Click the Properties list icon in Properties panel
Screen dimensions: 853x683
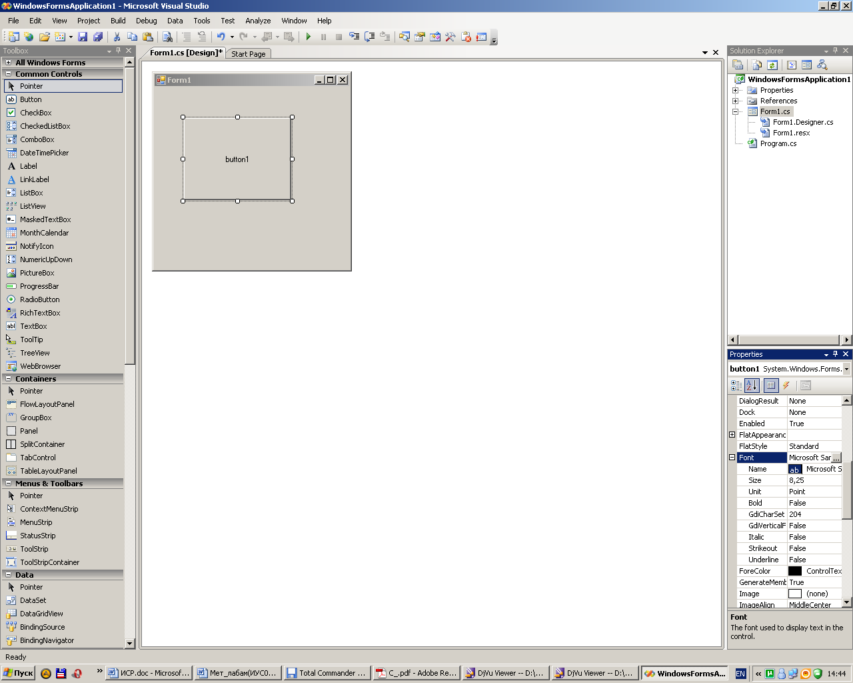[x=771, y=386]
